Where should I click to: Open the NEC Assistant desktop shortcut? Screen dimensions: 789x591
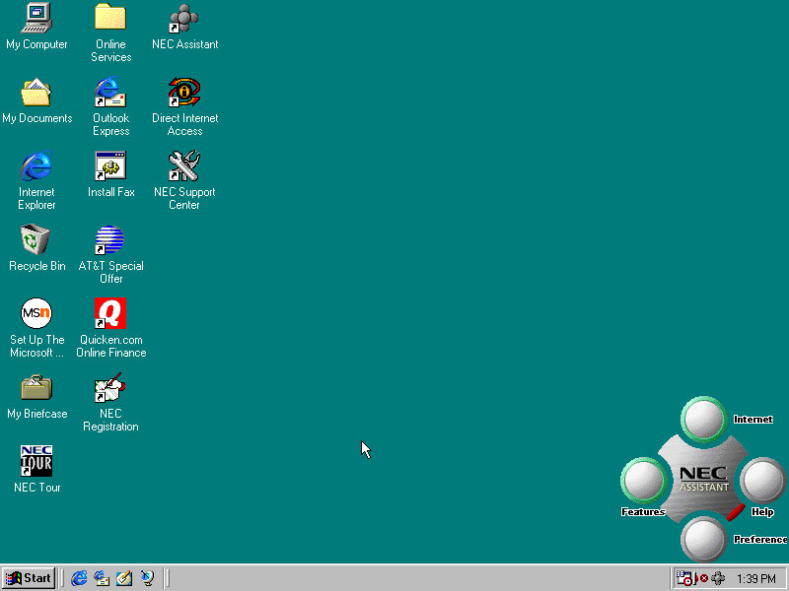pyautogui.click(x=184, y=19)
